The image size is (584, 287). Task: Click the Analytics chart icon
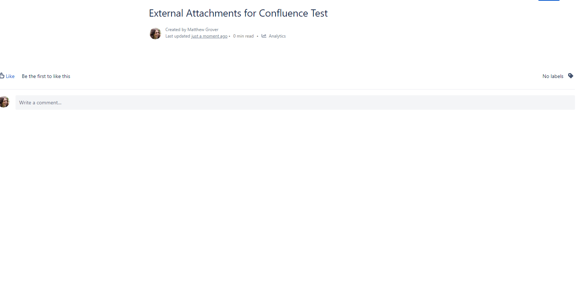264,36
